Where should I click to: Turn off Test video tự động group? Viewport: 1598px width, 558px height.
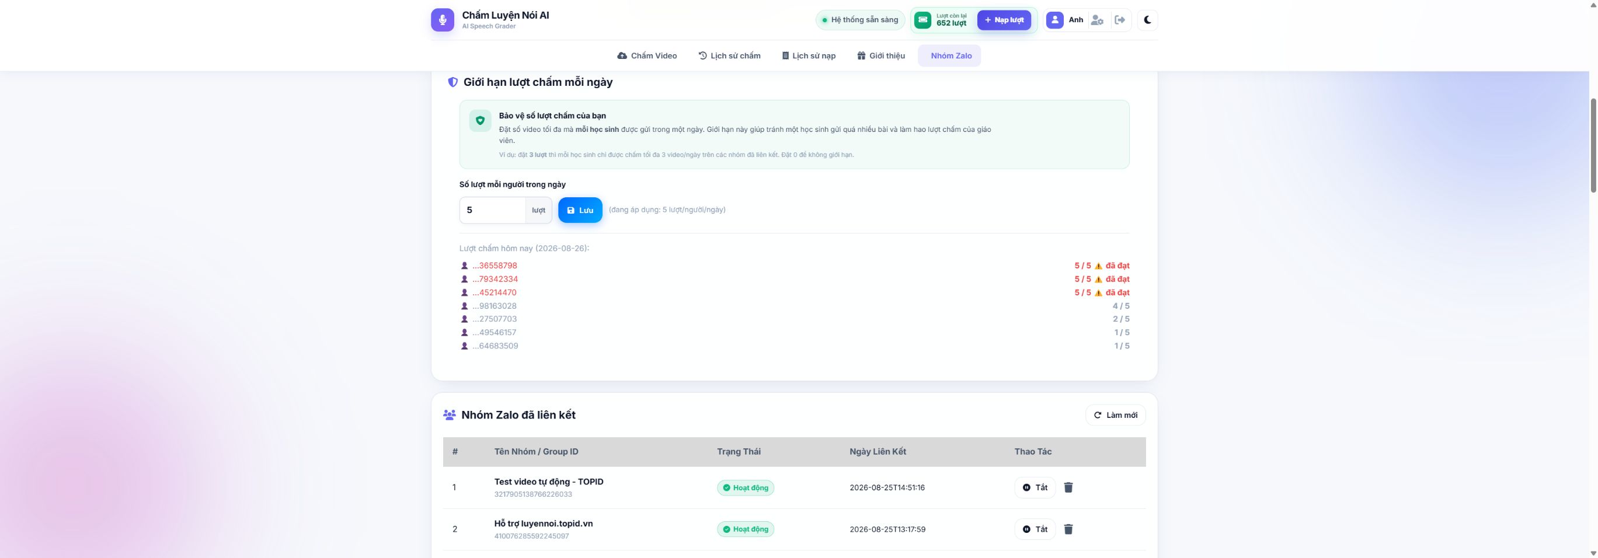point(1035,487)
